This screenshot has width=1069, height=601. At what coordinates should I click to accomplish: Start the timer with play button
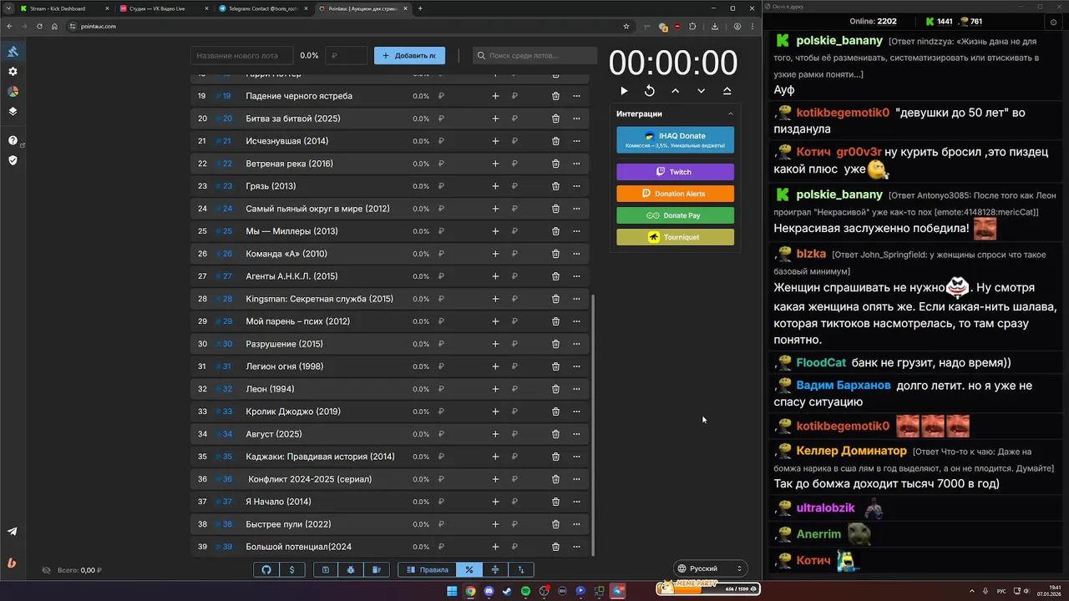pos(624,91)
